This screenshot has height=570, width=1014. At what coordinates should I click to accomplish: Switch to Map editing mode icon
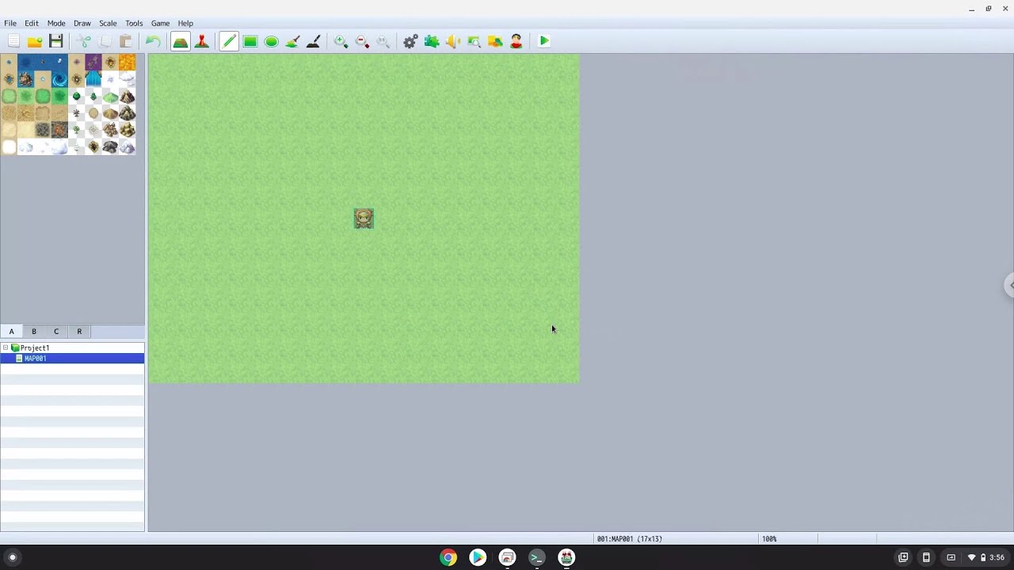[x=181, y=41]
